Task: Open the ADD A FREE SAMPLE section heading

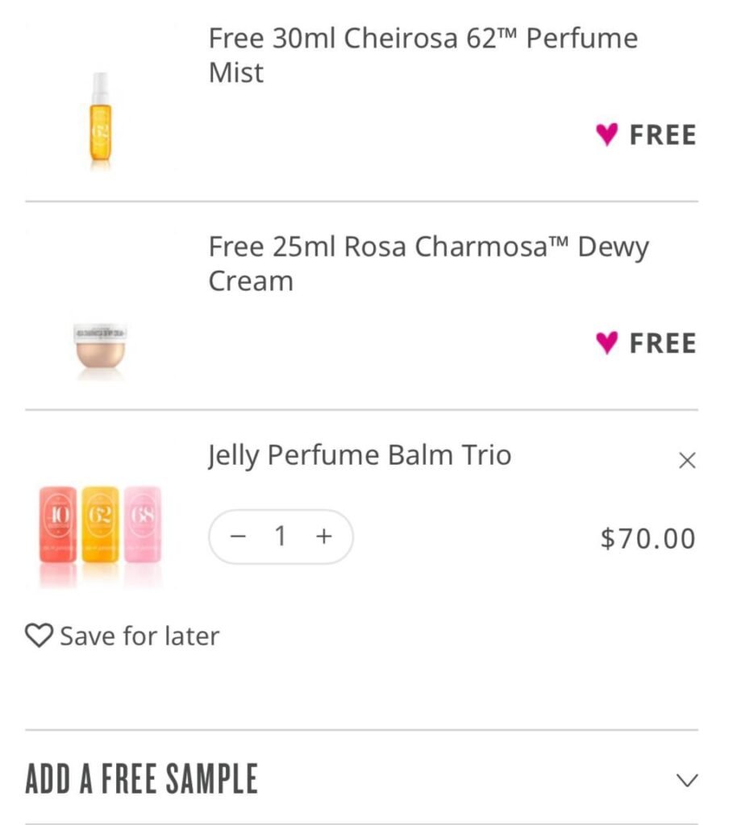Action: point(142,779)
